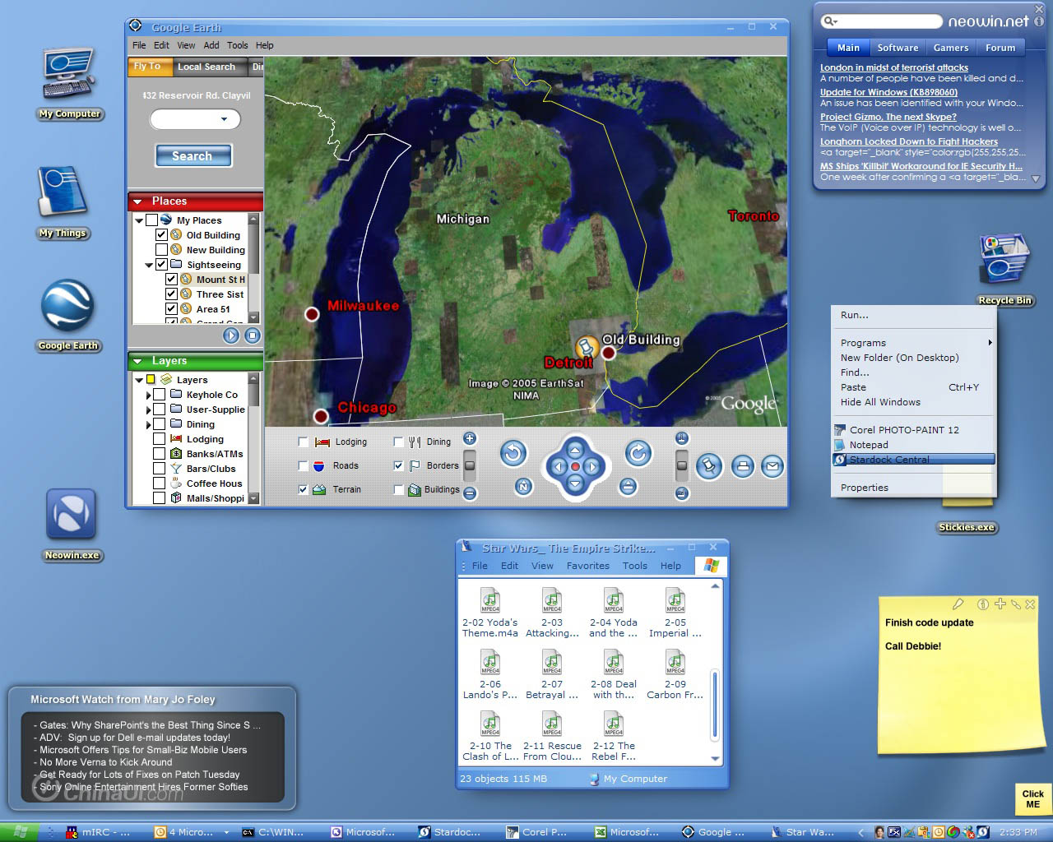Select the 2-09 Carbon Fr... file
Viewport: 1053px width, 842px height.
point(675,674)
